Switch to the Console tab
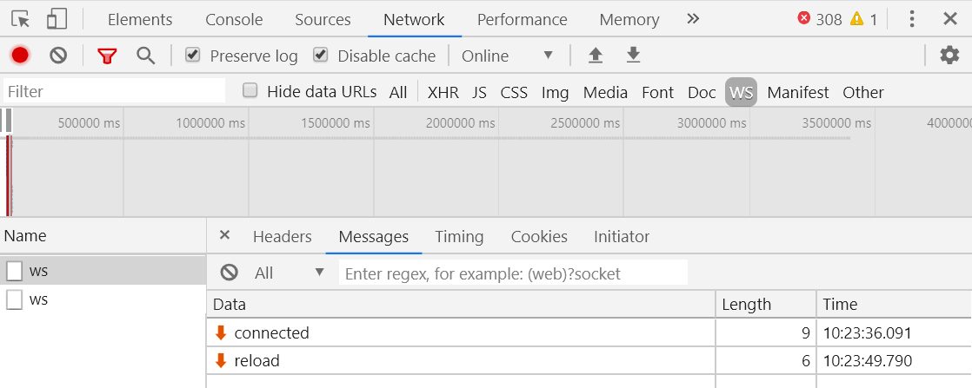The image size is (972, 388). (x=234, y=19)
